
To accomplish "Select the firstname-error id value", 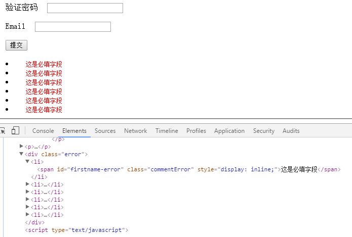I will pos(97,169).
